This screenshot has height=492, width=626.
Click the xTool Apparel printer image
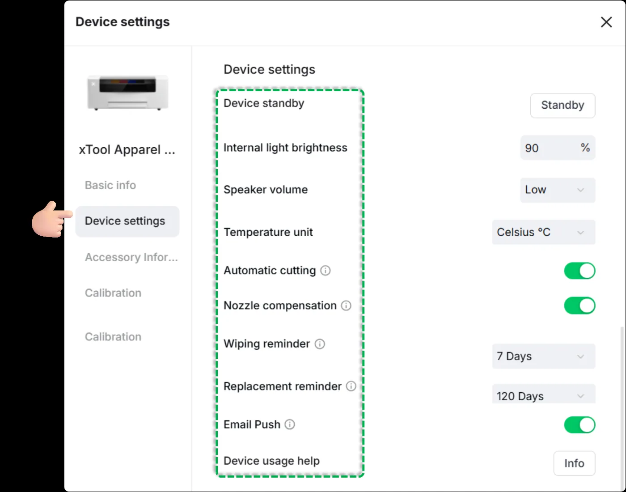(128, 93)
